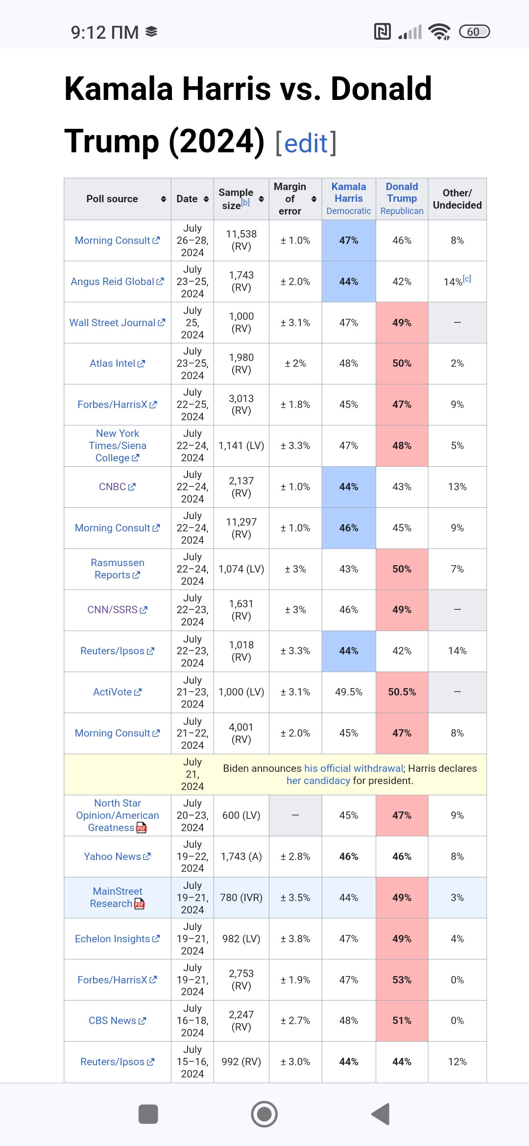Tap the recent apps square button
This screenshot has height=1146, width=529.
coord(148,1114)
